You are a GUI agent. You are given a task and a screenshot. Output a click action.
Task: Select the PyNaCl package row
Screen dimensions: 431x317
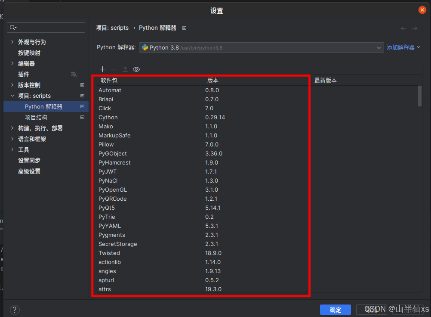[x=258, y=181]
